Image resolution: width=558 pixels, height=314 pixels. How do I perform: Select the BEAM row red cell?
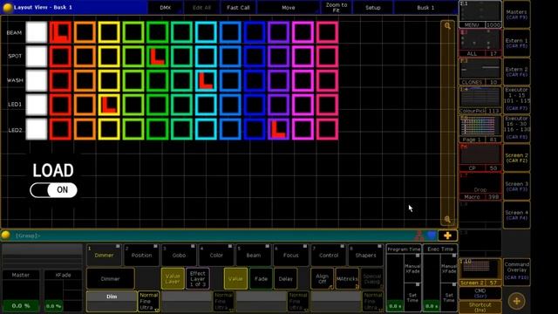click(x=60, y=32)
